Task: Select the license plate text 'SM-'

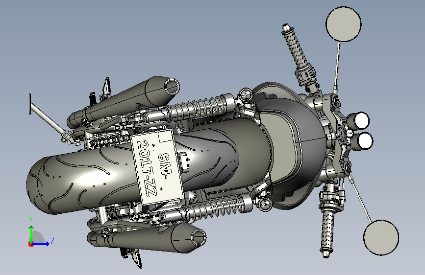Action: 166,166
